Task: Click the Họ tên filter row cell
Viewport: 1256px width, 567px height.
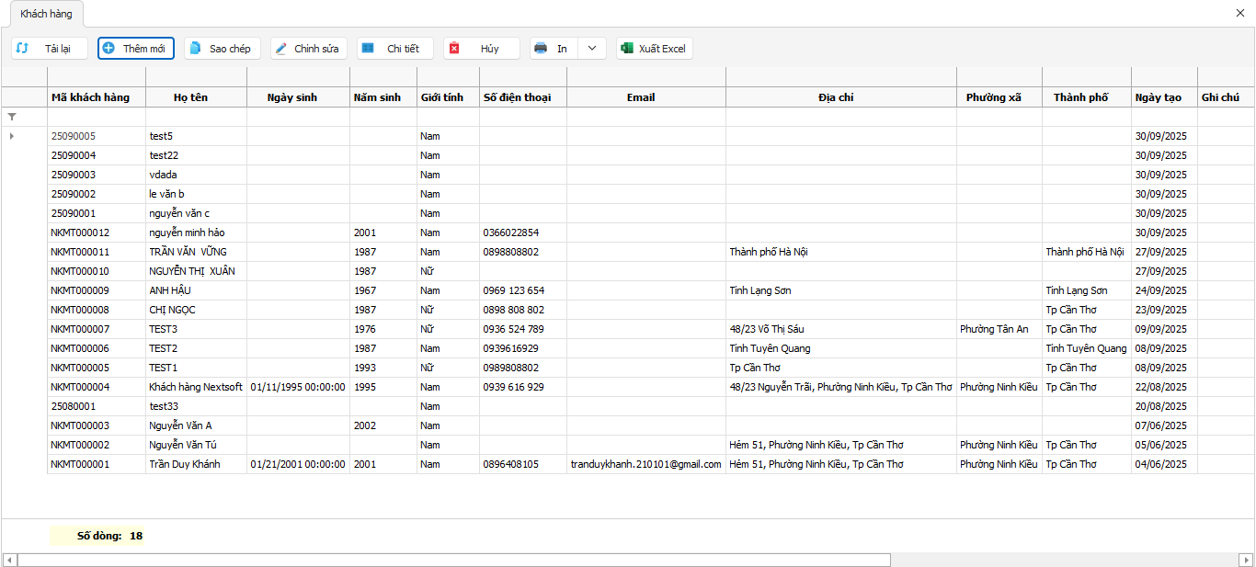Action: [196, 118]
